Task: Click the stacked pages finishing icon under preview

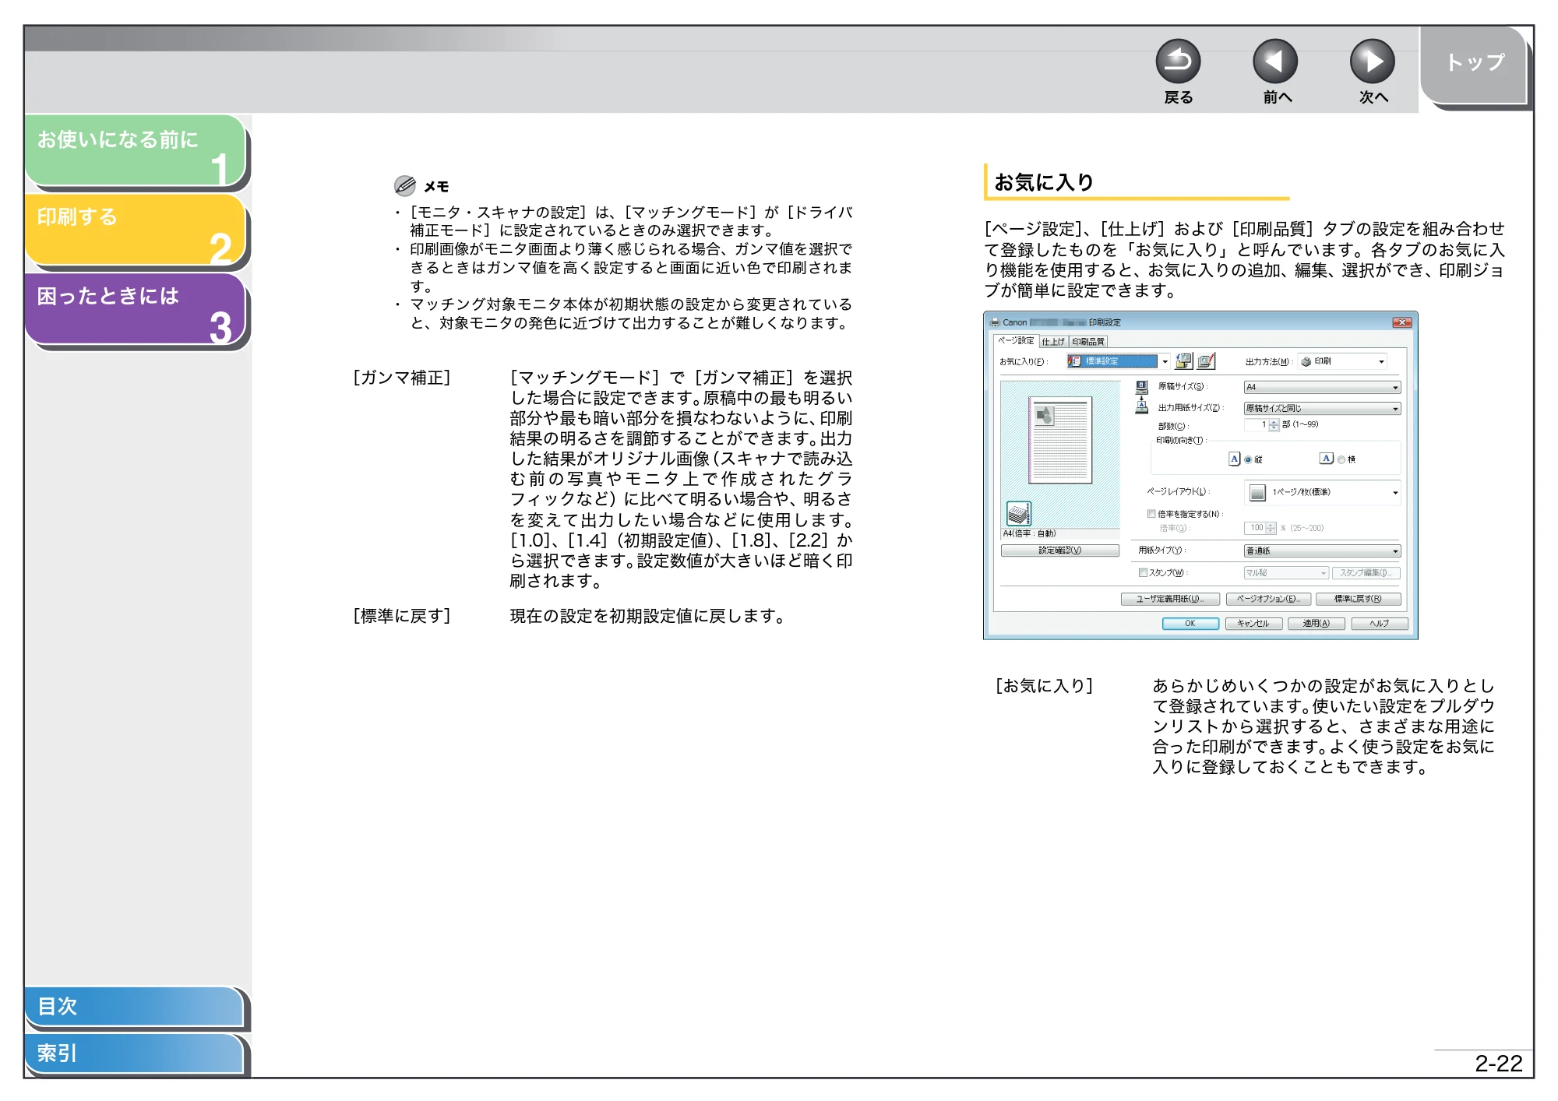Action: pyautogui.click(x=1018, y=514)
